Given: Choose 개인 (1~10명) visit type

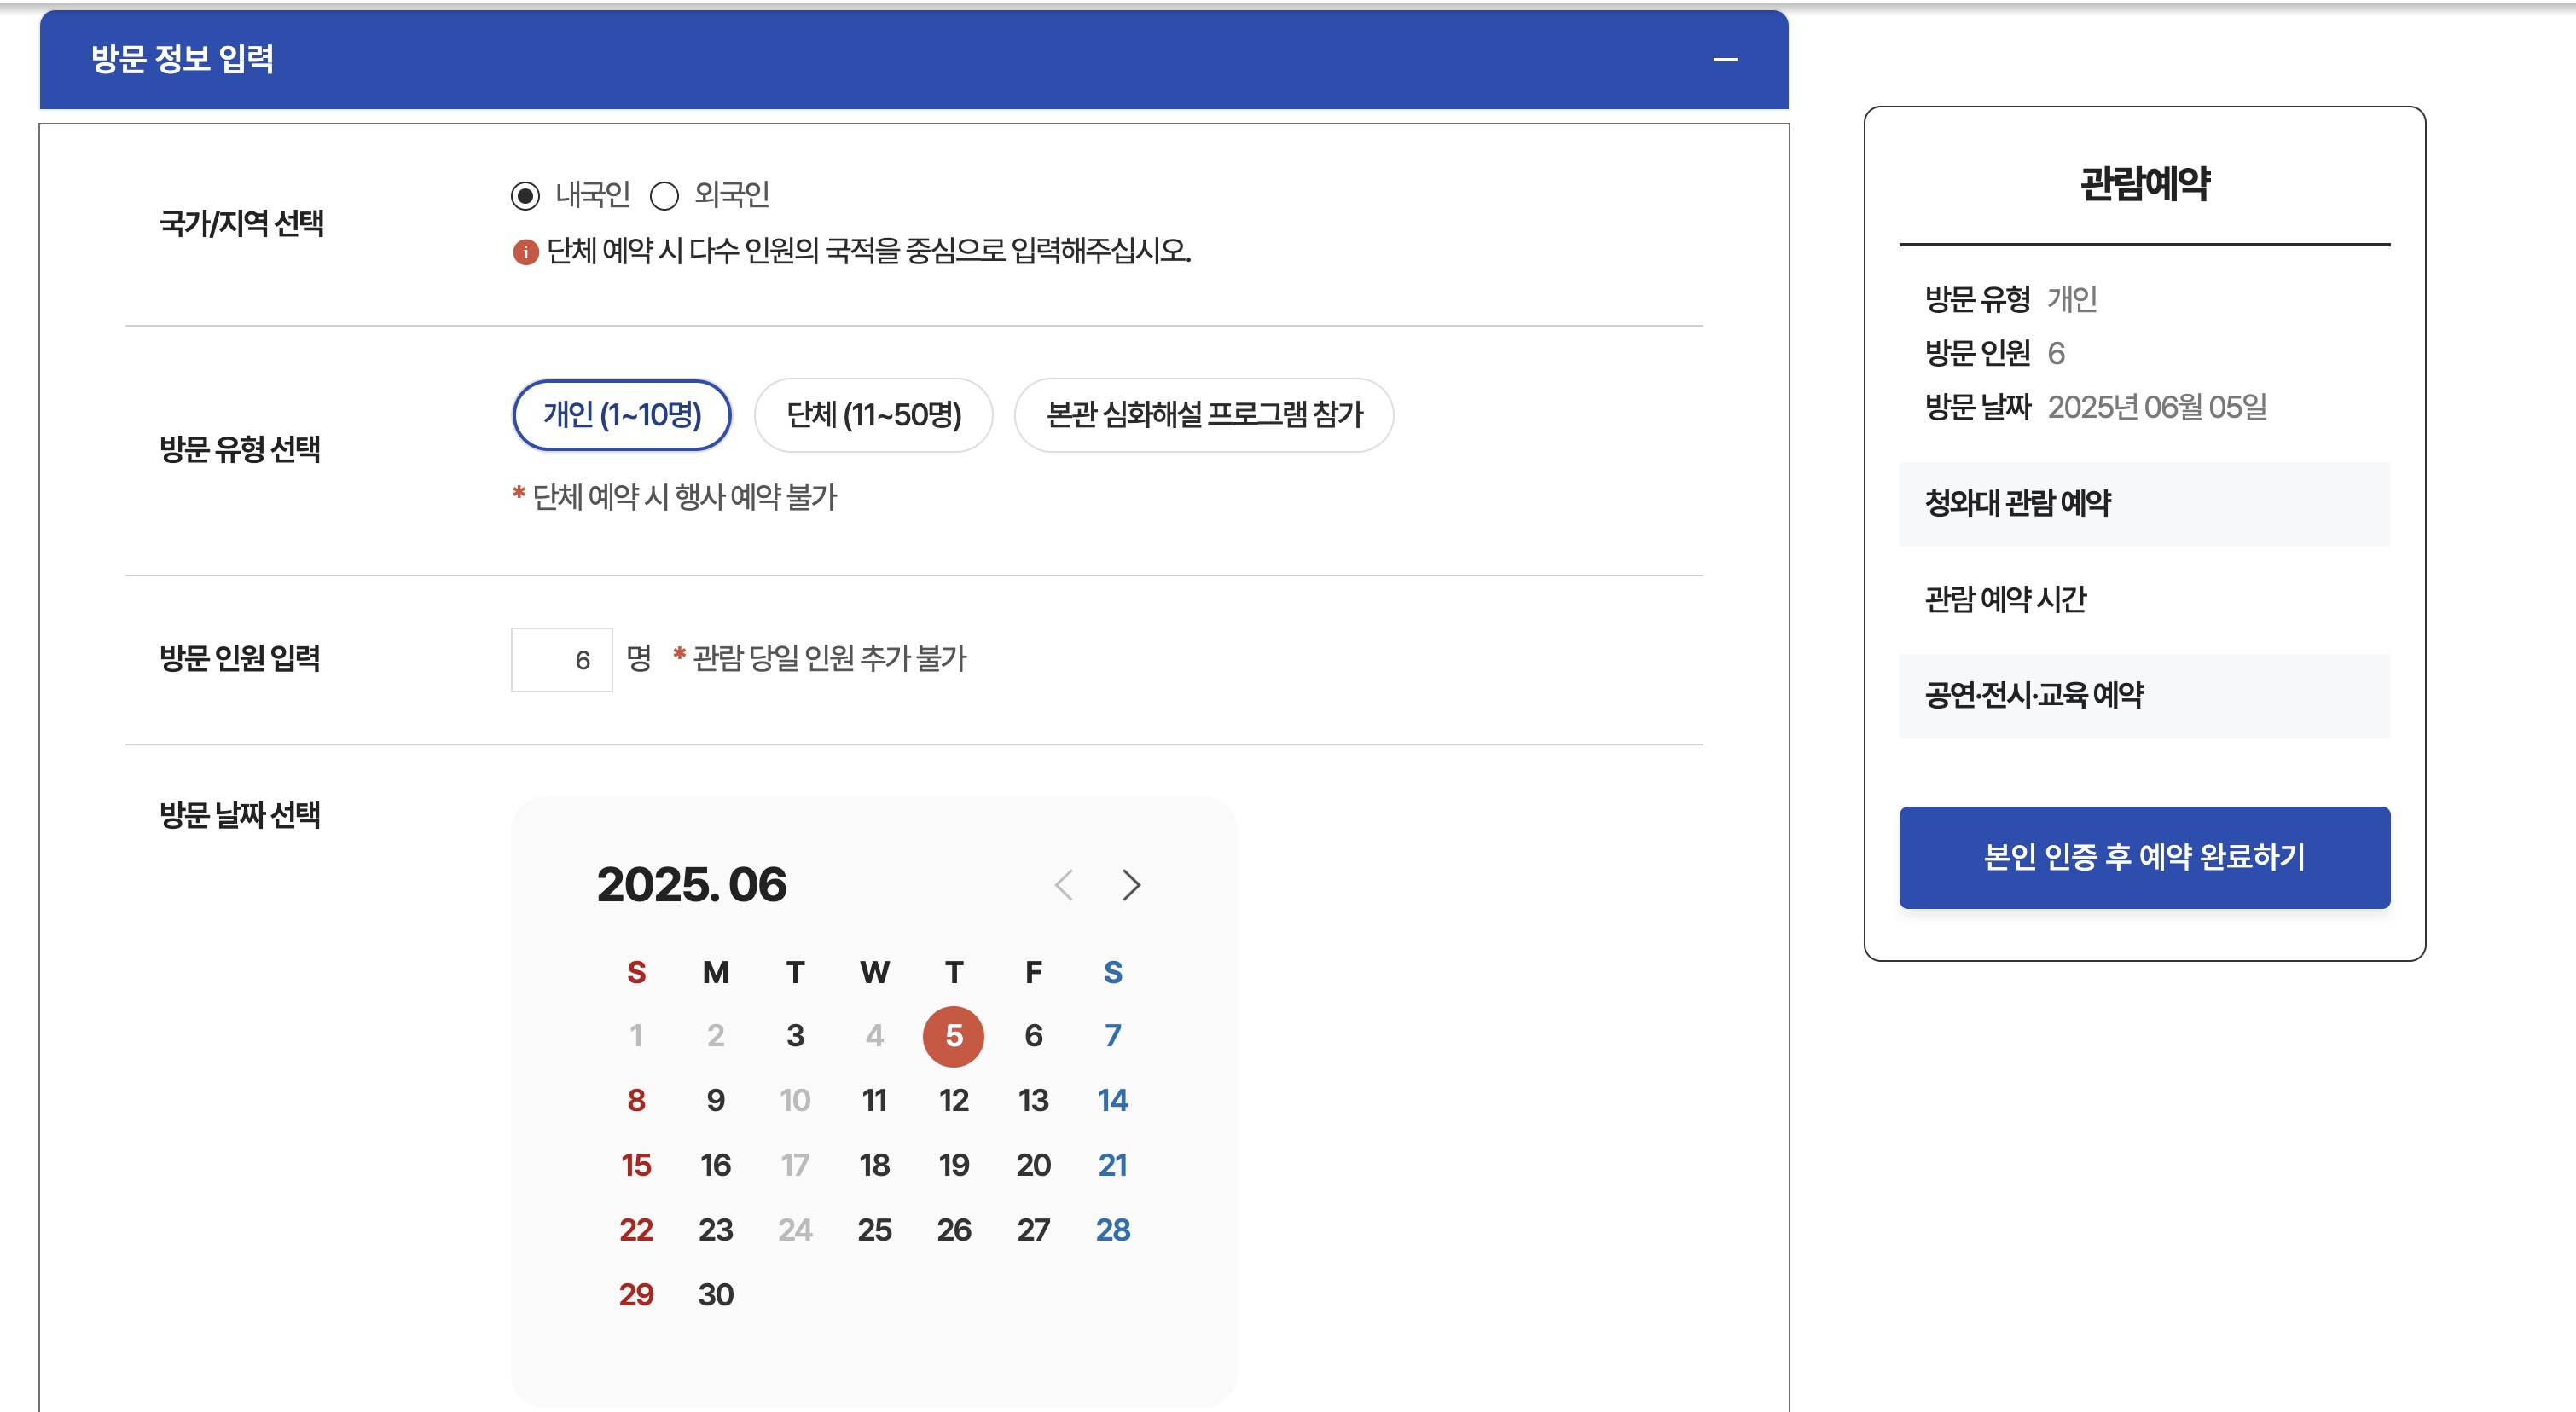Looking at the screenshot, I should (x=621, y=414).
